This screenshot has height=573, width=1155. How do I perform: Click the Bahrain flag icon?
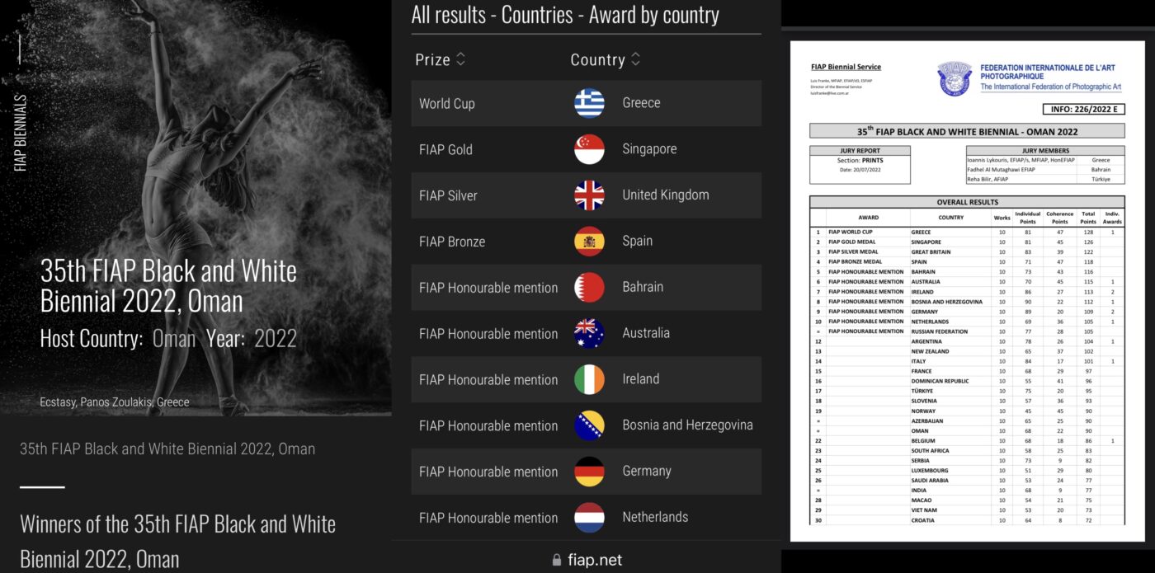click(x=589, y=288)
